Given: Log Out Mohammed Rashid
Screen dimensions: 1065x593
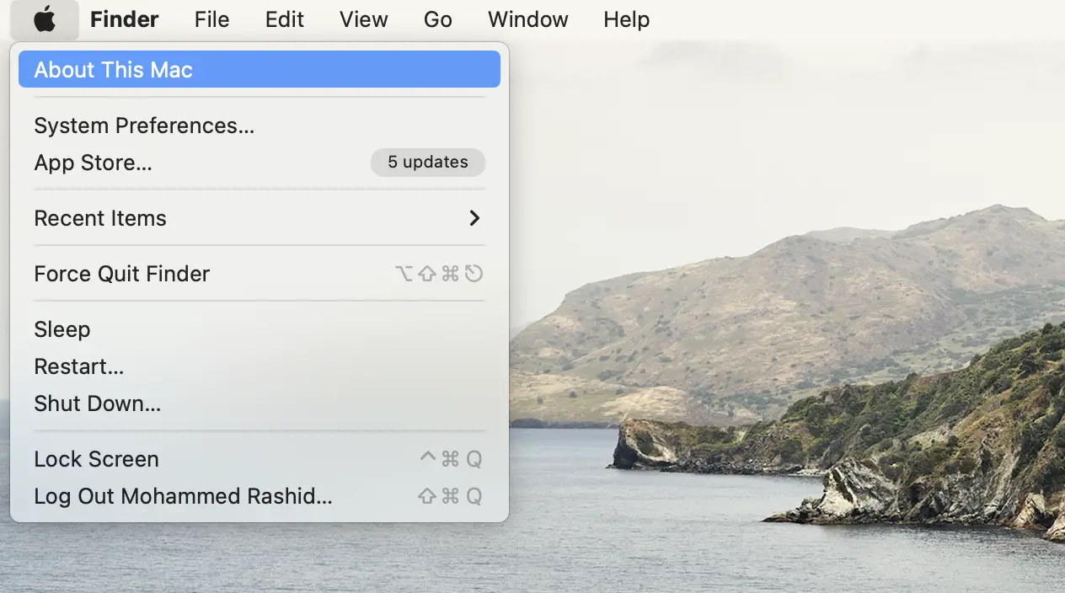Looking at the screenshot, I should tap(183, 496).
